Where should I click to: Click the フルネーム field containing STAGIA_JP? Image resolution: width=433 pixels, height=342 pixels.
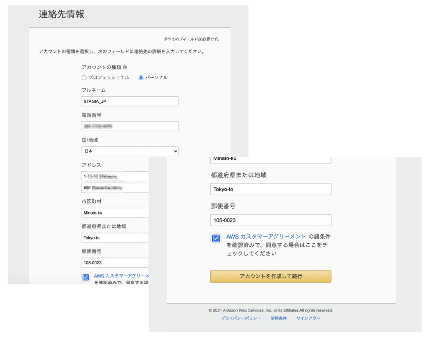coord(129,101)
